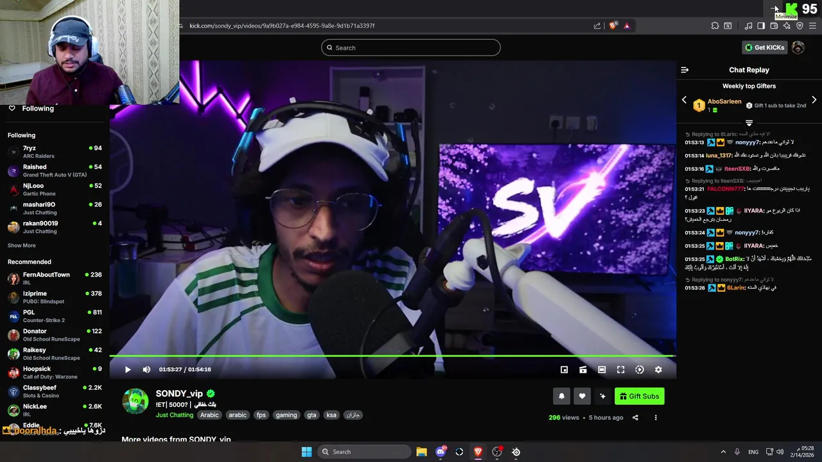Viewport: 822px width, 462px height.
Task: Open playback speed control icon
Action: click(x=640, y=370)
